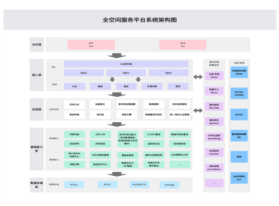Click the 路由 box

[126, 86]
